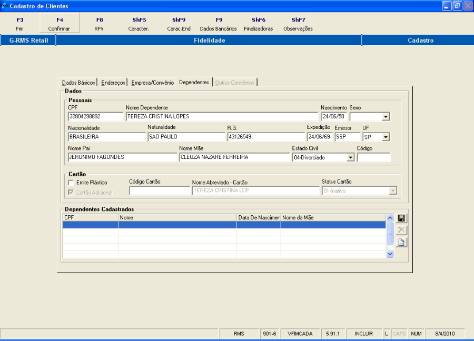Open the F8 RFV function
This screenshot has height=341, width=474.
coord(99,24)
